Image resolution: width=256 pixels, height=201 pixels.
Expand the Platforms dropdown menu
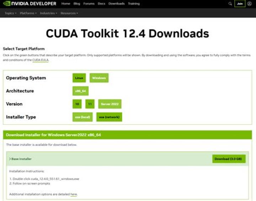(28, 13)
